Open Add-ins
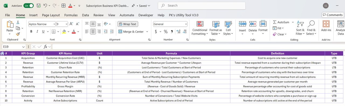345x106 pixels. (x=326, y=26)
